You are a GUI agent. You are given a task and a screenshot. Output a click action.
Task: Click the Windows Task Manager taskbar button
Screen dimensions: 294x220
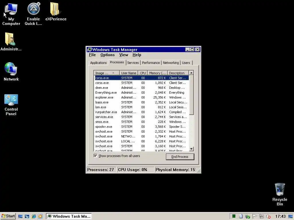tap(69, 217)
